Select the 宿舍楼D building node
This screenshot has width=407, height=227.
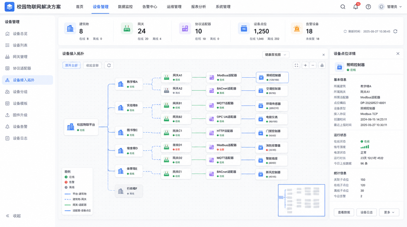coord(129,150)
